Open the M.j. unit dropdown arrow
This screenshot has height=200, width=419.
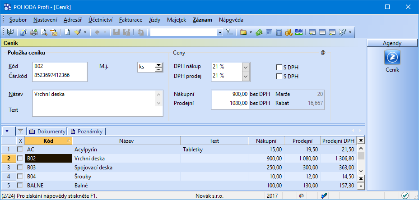[x=159, y=65]
